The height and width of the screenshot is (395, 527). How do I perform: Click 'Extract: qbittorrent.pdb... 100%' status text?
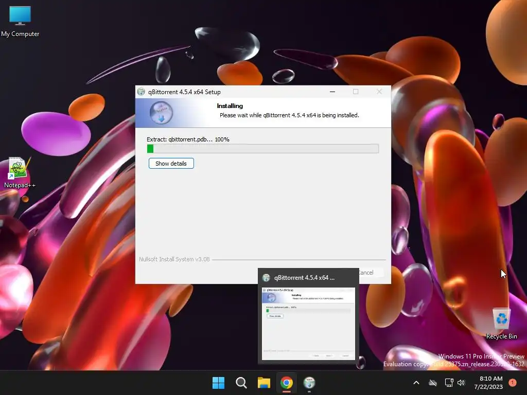click(188, 139)
